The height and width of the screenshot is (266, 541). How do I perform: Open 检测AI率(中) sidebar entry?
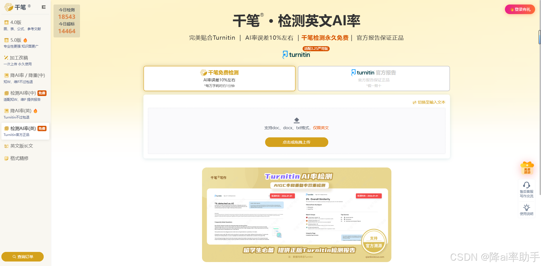(25, 96)
